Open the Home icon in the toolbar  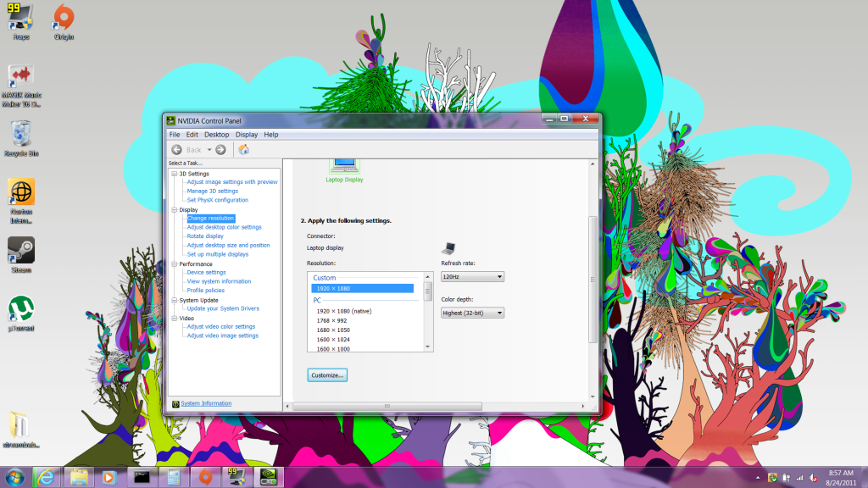tap(243, 149)
